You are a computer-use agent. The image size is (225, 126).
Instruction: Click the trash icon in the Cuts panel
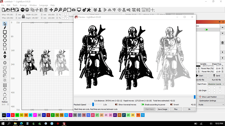coord(222,43)
